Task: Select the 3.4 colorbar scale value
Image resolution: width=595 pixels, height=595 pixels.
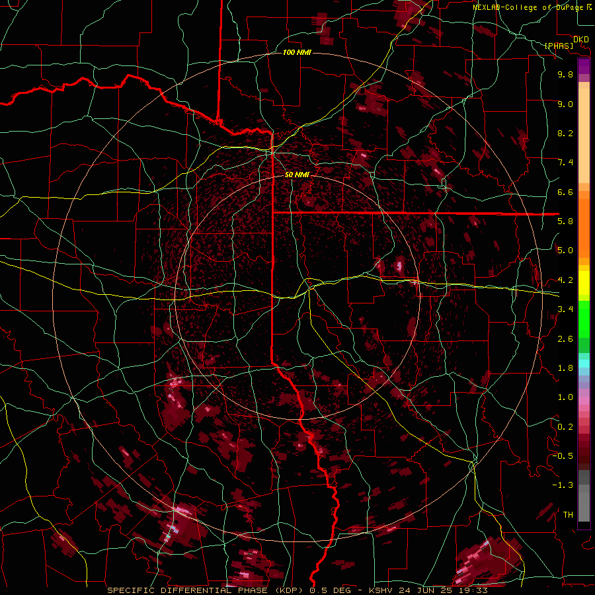Action: pos(565,309)
